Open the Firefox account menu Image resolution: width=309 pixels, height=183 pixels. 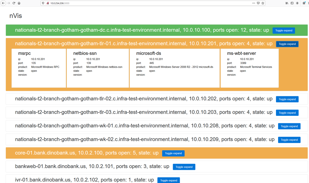click(x=297, y=3)
